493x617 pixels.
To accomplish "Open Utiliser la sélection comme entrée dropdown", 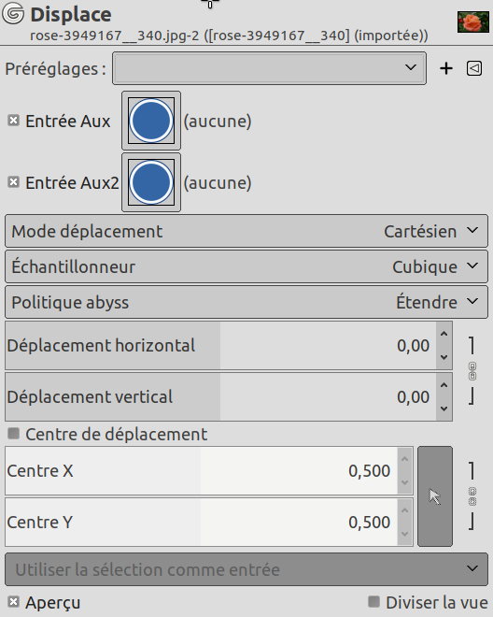I will click(246, 569).
